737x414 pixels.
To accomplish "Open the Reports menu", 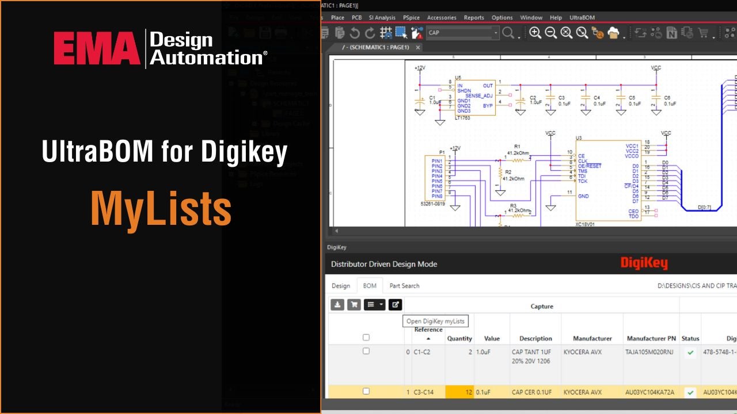I will [474, 18].
